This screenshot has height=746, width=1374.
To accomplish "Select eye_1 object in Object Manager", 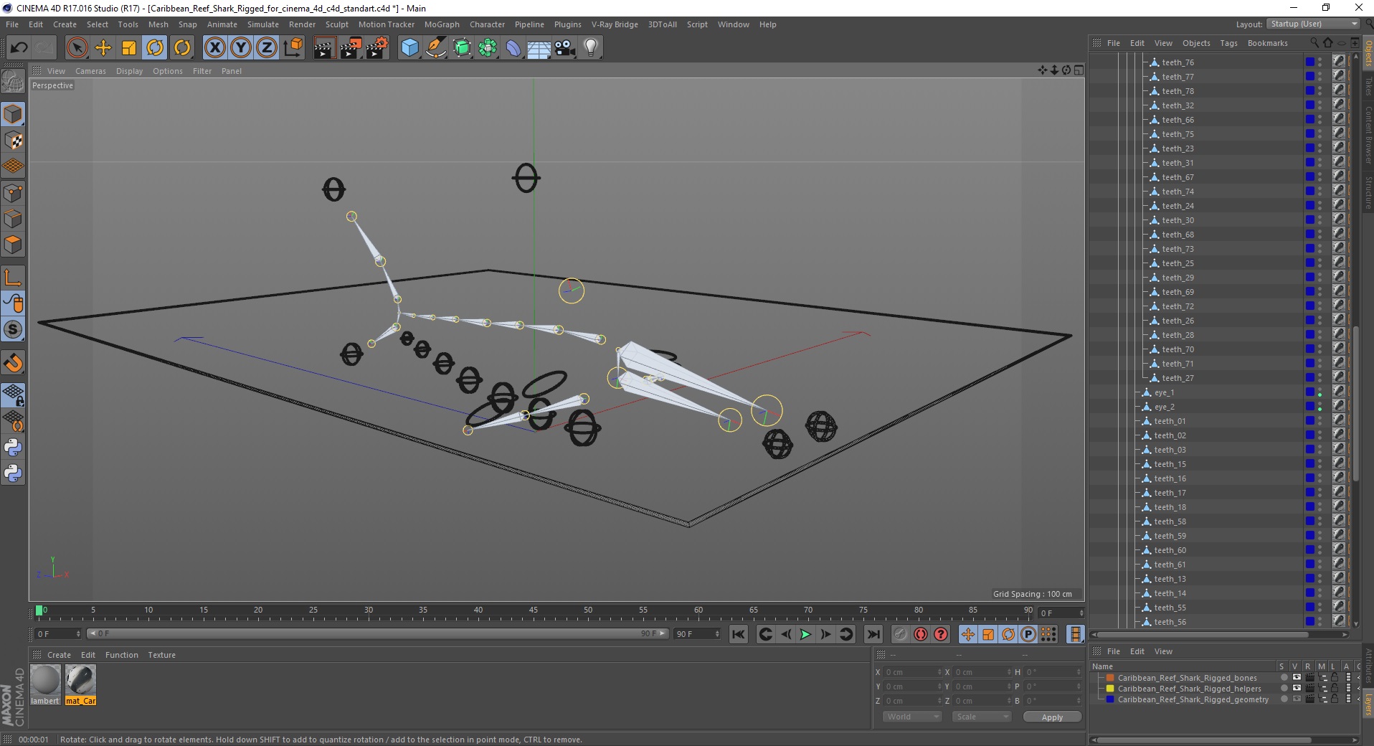I will pos(1164,392).
